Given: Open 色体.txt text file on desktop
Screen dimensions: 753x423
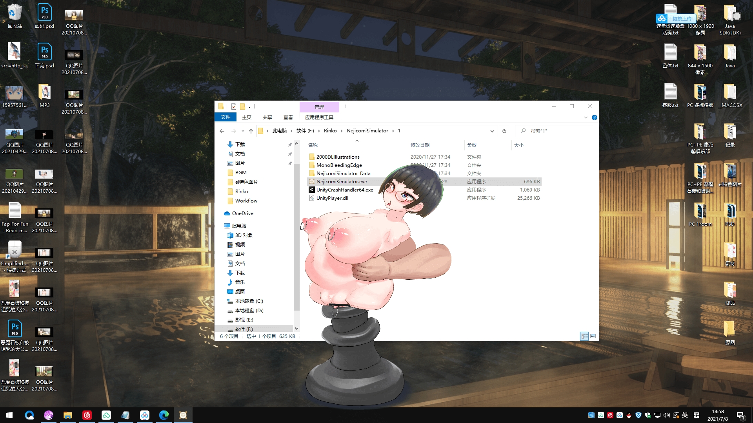Looking at the screenshot, I should pos(670,56).
